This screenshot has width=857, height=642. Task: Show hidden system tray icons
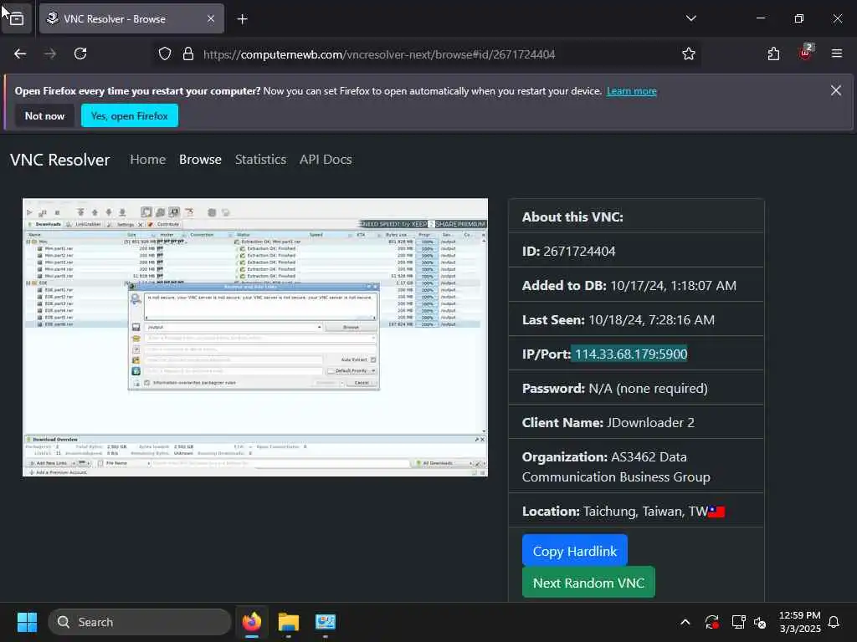tap(685, 622)
